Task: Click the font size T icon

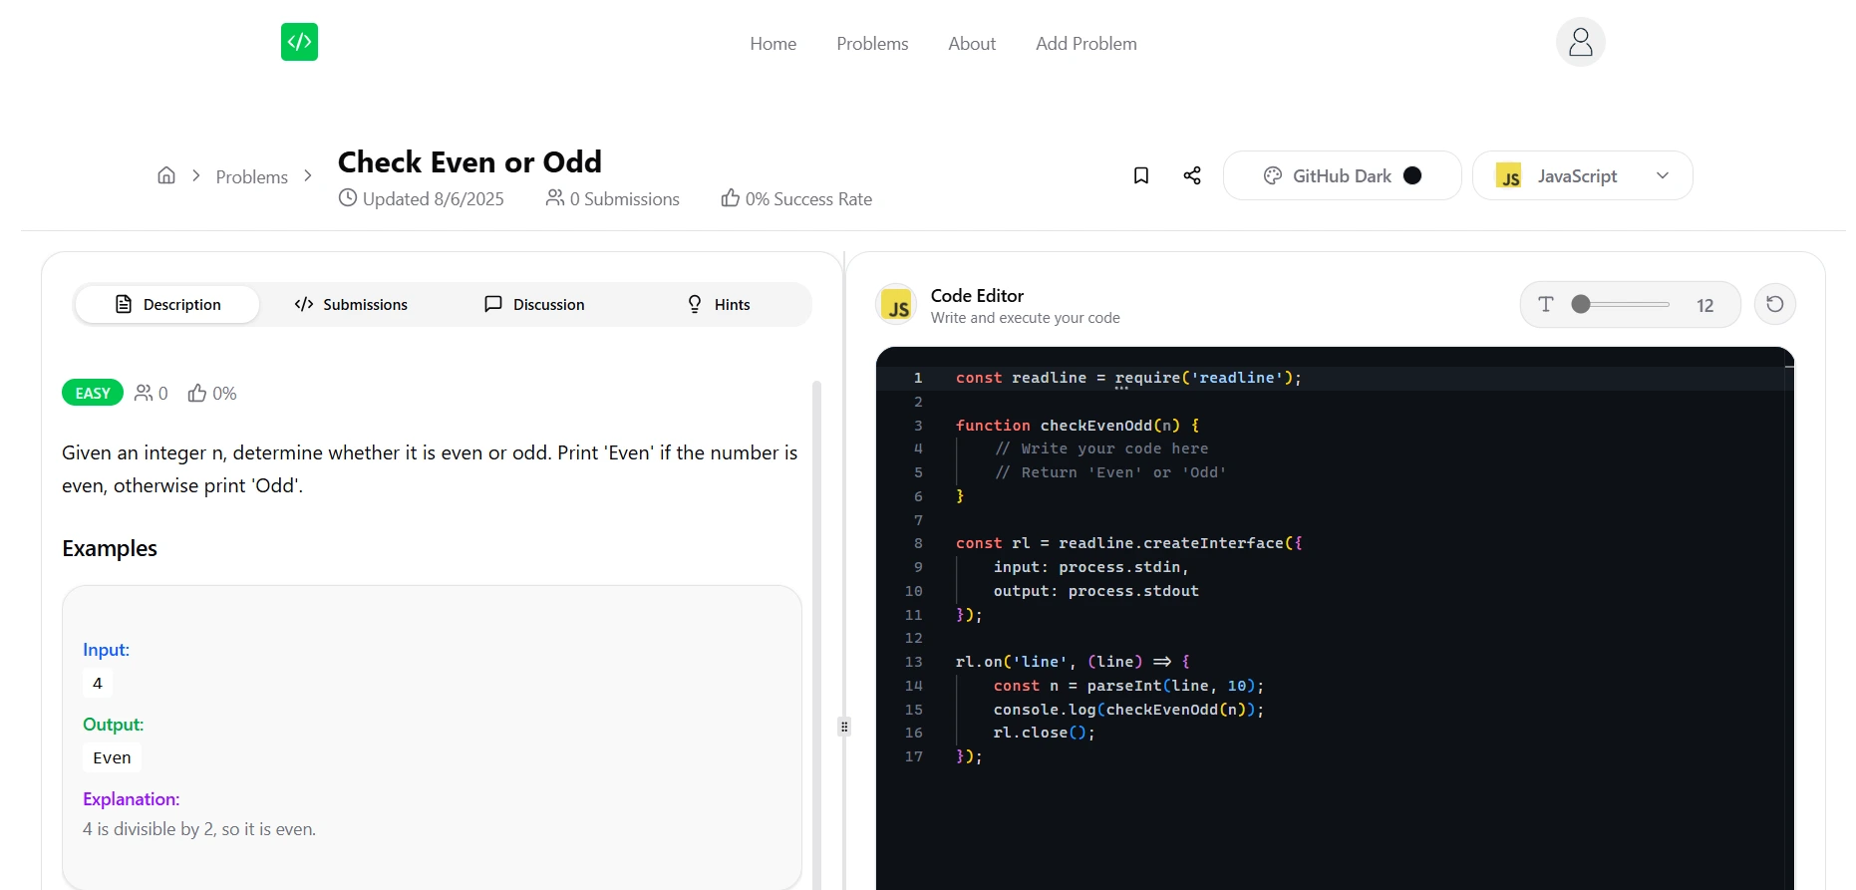Action: click(x=1546, y=304)
